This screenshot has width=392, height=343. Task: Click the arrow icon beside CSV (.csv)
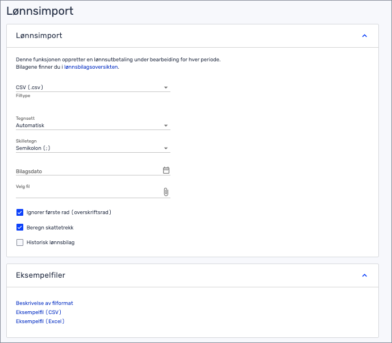pos(166,87)
